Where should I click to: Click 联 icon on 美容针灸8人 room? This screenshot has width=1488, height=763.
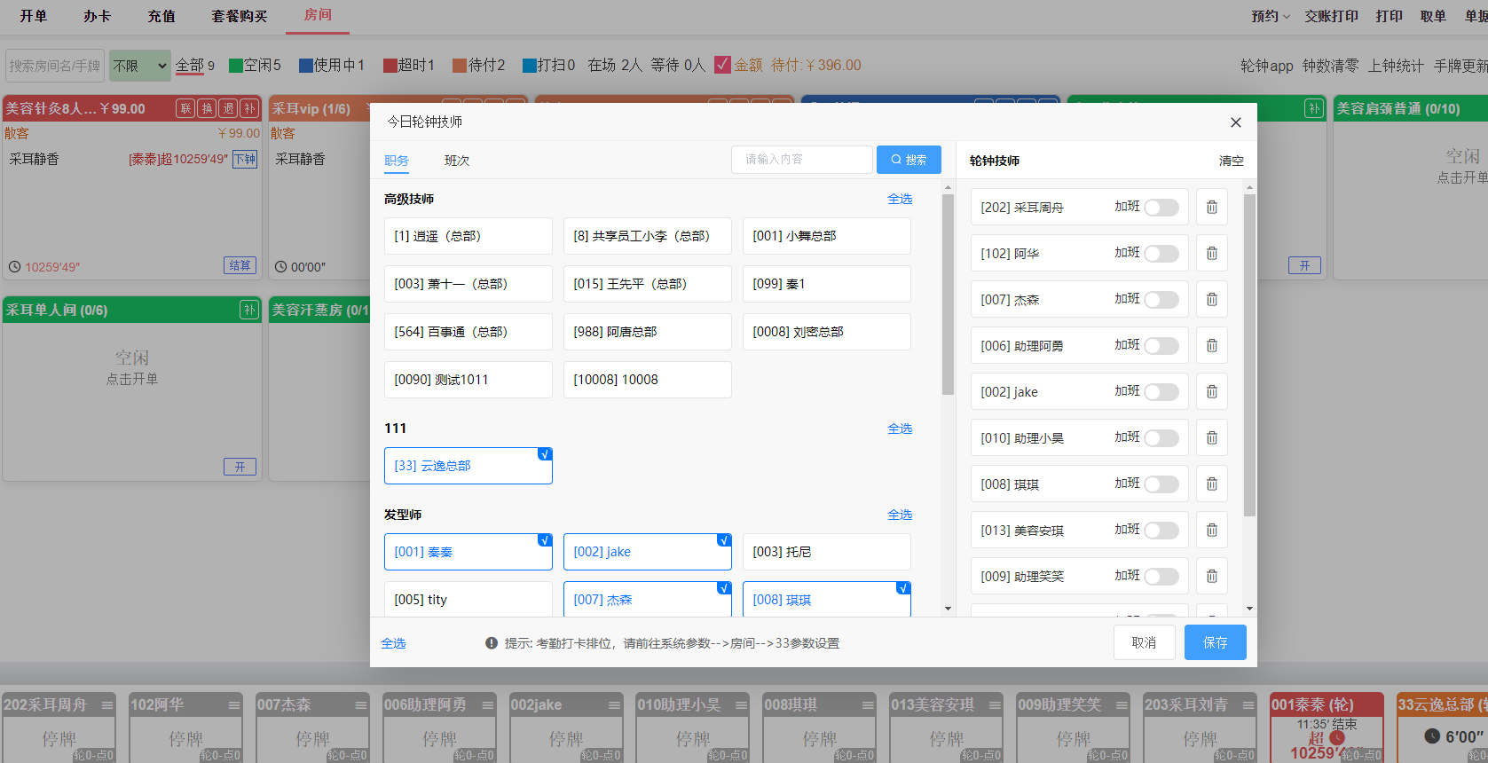185,108
